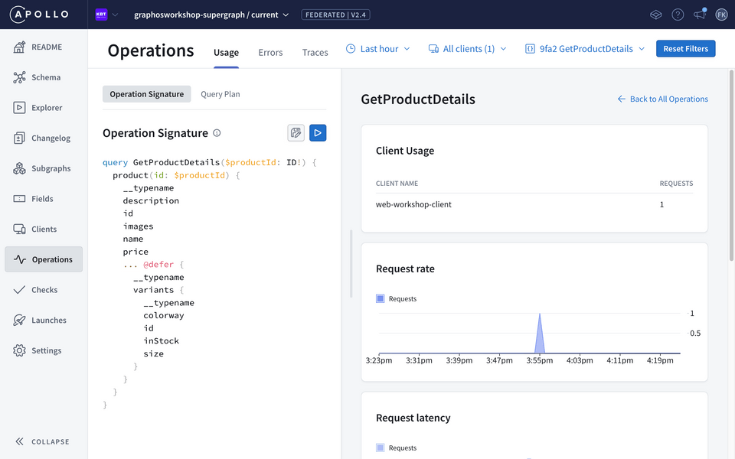The image size is (735, 459).
Task: Open the Changelog page
Action: pos(44,138)
